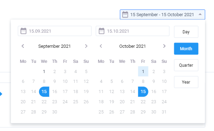
Task: Open the 15 September - 15 October 2021 selector
Action: tap(163, 14)
